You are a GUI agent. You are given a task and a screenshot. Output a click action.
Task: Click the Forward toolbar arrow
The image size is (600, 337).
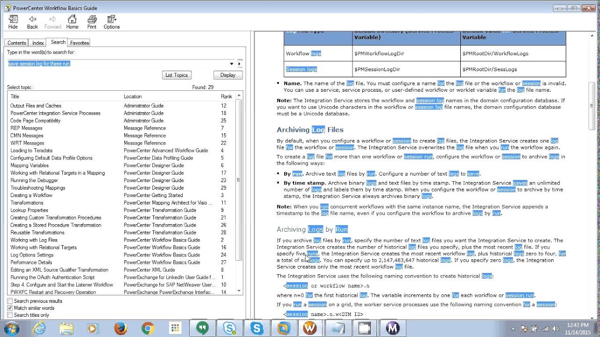(x=53, y=22)
